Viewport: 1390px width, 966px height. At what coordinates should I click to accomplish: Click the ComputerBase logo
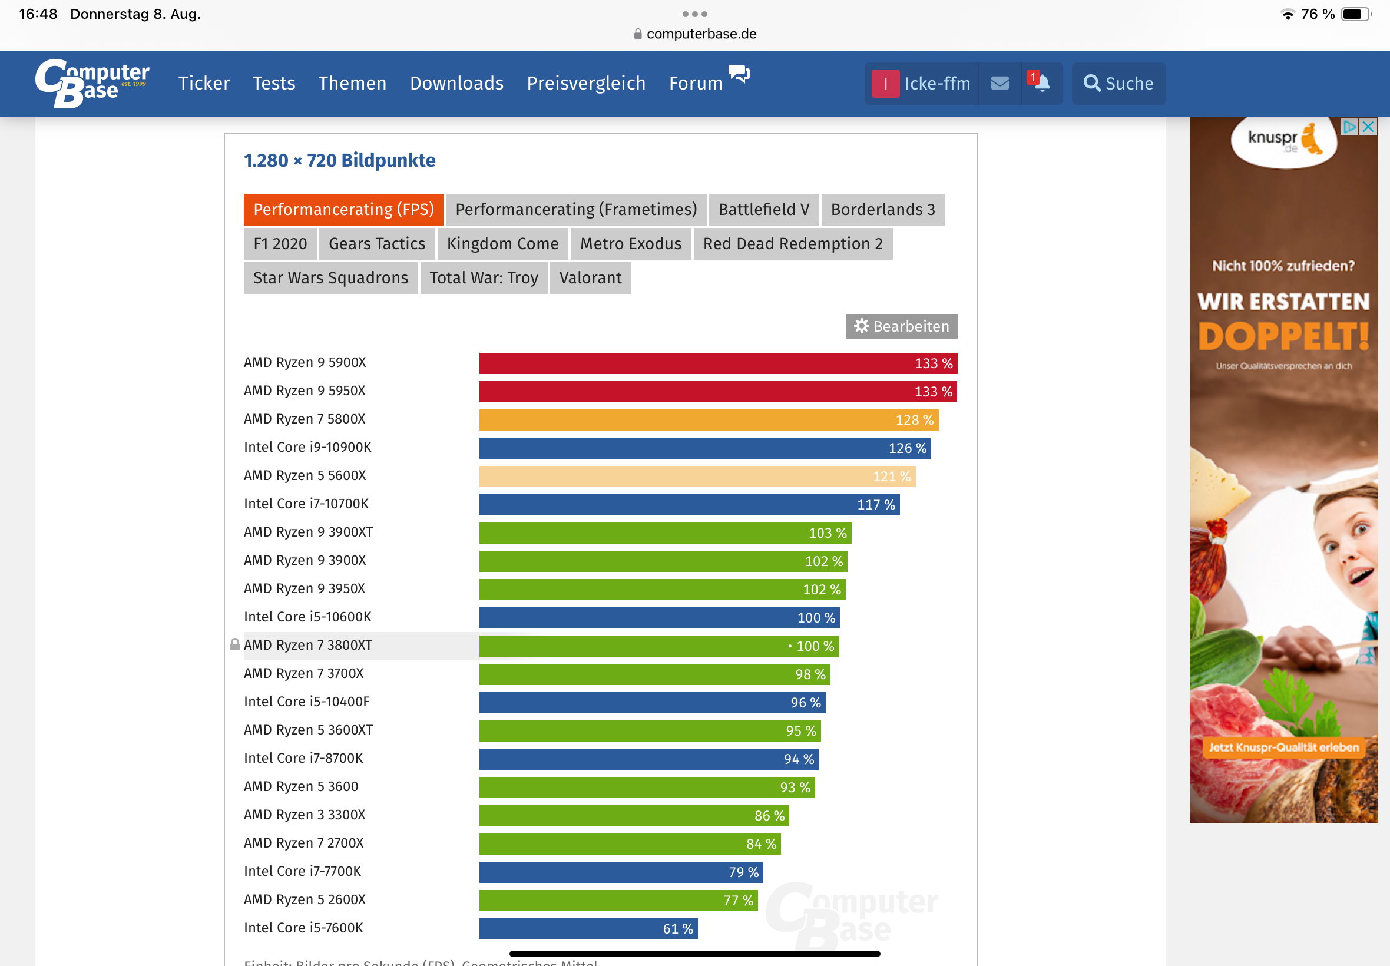pyautogui.click(x=92, y=83)
